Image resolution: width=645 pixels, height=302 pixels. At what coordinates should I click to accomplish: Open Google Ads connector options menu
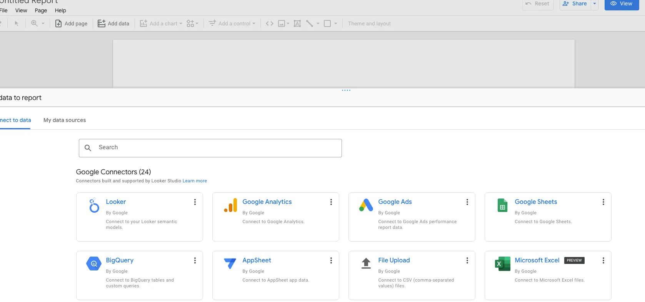467,202
